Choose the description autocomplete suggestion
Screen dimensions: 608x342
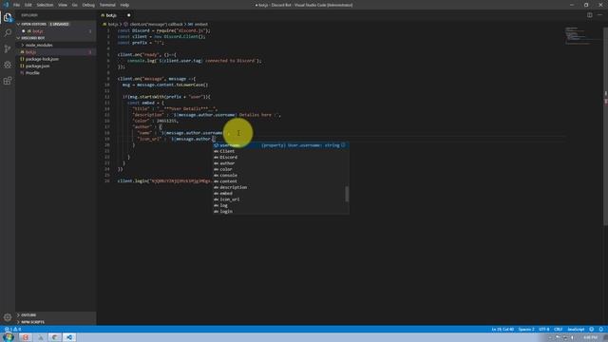280,187
